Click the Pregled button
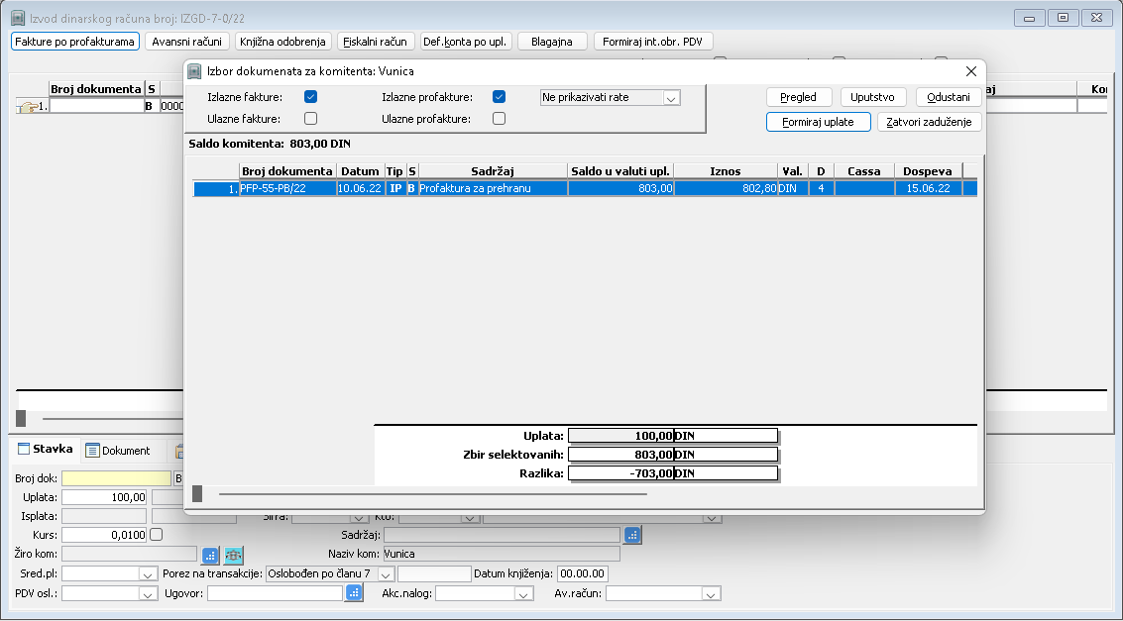Viewport: 1123px width, 621px height. click(x=799, y=97)
